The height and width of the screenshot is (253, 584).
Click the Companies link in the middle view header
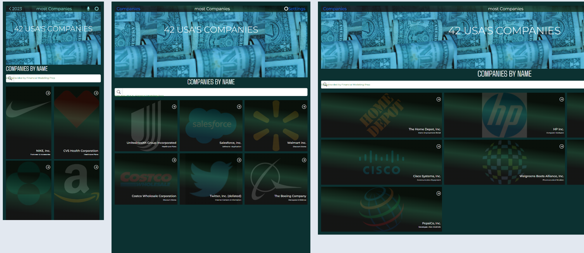point(128,9)
